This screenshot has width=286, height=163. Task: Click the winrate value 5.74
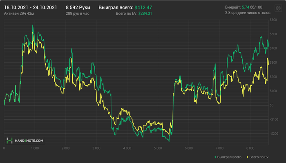[x=245, y=7]
